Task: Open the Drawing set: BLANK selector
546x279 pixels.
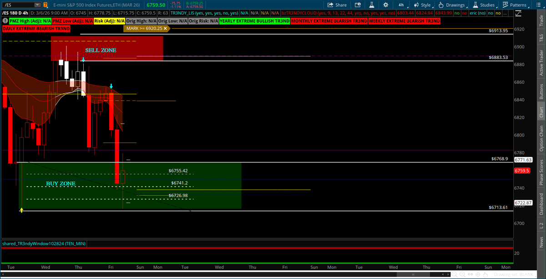Action: pos(514,274)
